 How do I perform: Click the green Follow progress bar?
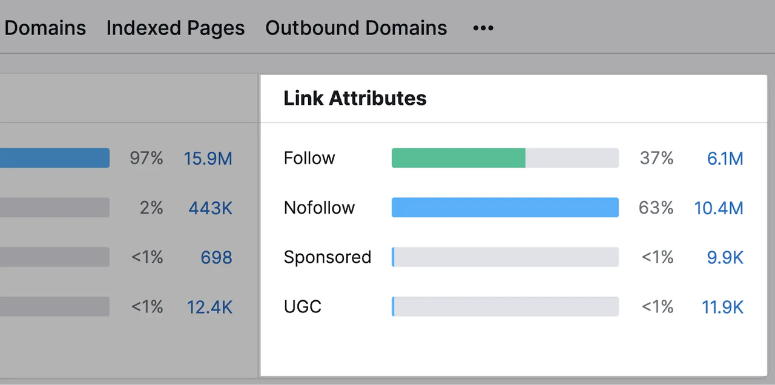click(x=458, y=158)
